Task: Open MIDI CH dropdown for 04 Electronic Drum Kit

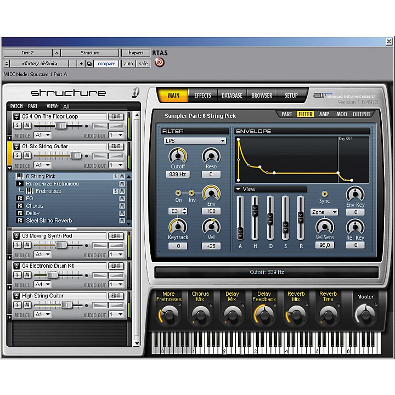Action: click(43, 284)
